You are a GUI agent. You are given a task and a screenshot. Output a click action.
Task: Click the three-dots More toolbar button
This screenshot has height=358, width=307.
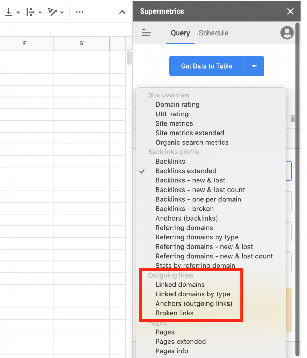80,12
